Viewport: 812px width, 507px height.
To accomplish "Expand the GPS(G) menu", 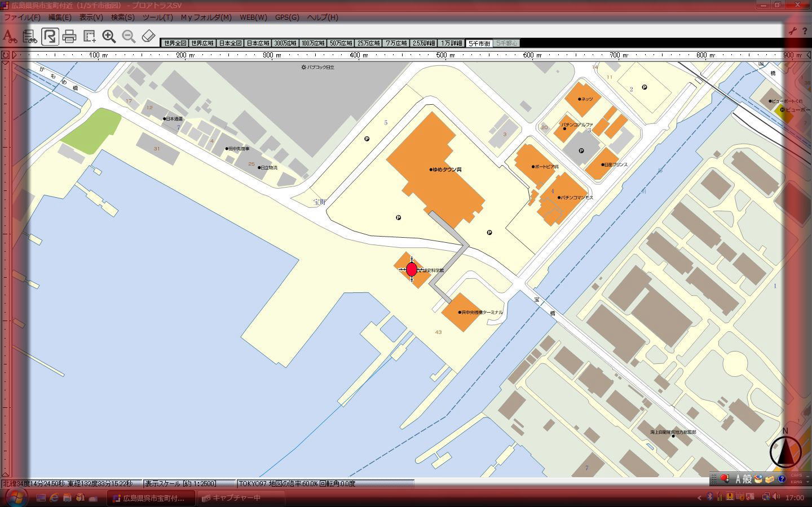I will click(x=287, y=17).
